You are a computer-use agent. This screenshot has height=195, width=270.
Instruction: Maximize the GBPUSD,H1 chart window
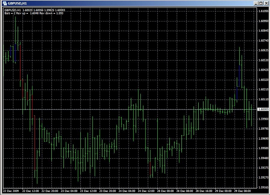point(261,3)
